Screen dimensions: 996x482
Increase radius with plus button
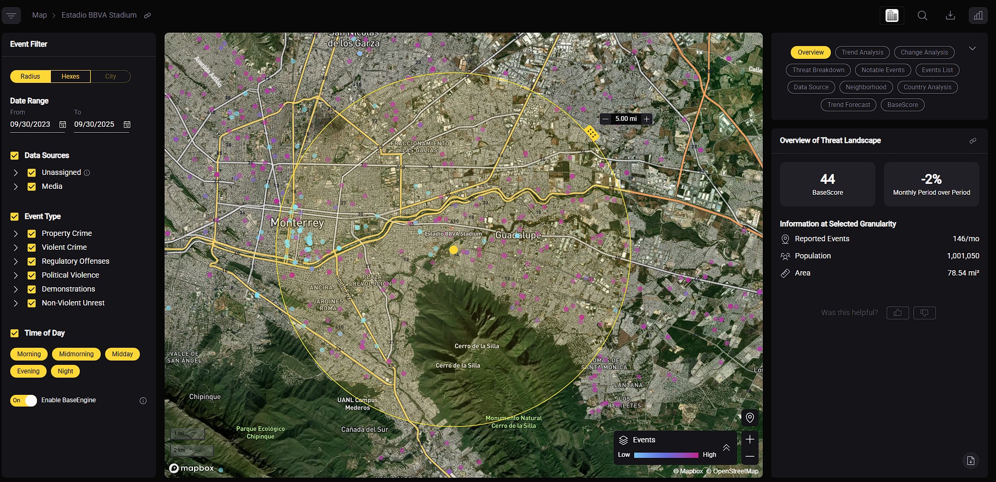[x=646, y=119]
